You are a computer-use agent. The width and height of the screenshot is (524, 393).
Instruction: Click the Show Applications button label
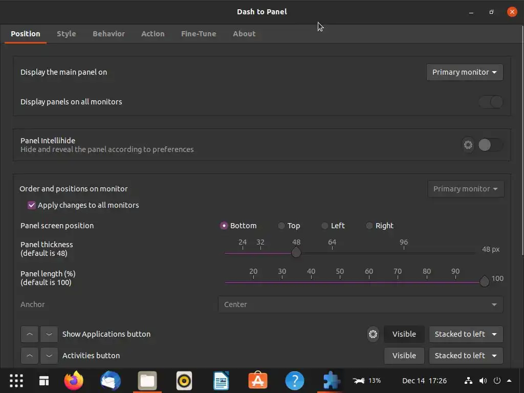(106, 334)
